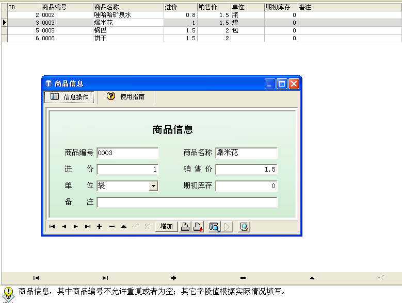Click the plain printer icon
This screenshot has width=402, height=303.
[185, 227]
